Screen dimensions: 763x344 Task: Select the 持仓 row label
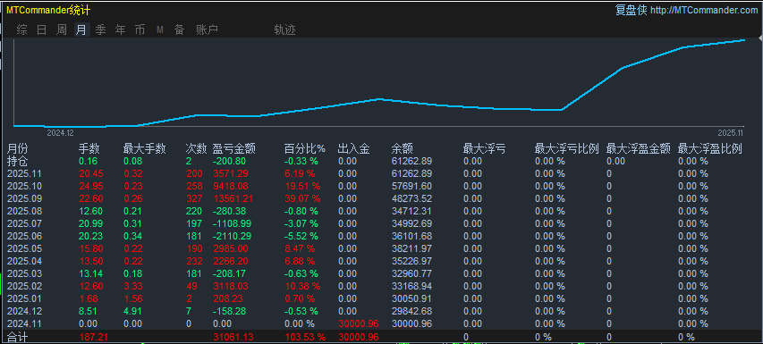click(18, 161)
